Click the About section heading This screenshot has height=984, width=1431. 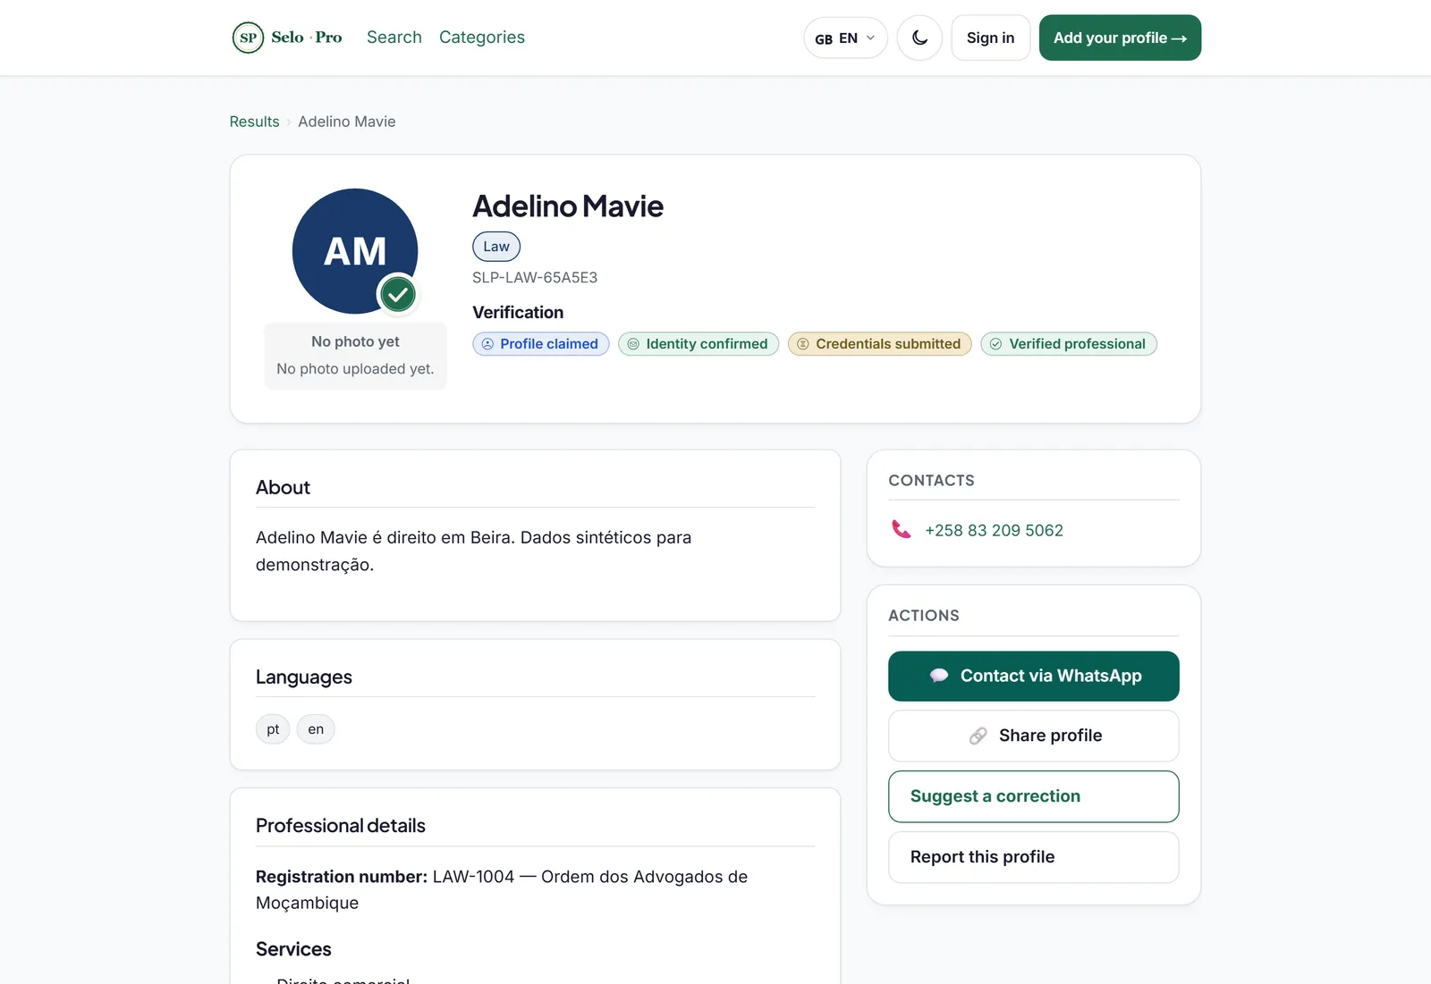click(283, 487)
